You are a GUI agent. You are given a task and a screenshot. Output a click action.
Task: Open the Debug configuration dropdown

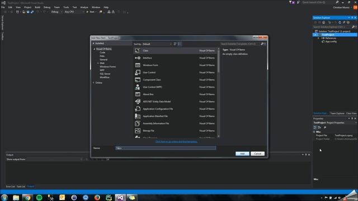click(56, 12)
